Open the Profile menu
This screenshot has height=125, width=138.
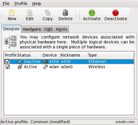click(21, 4)
